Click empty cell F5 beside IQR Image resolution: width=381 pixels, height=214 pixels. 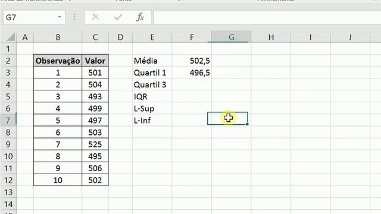192,96
